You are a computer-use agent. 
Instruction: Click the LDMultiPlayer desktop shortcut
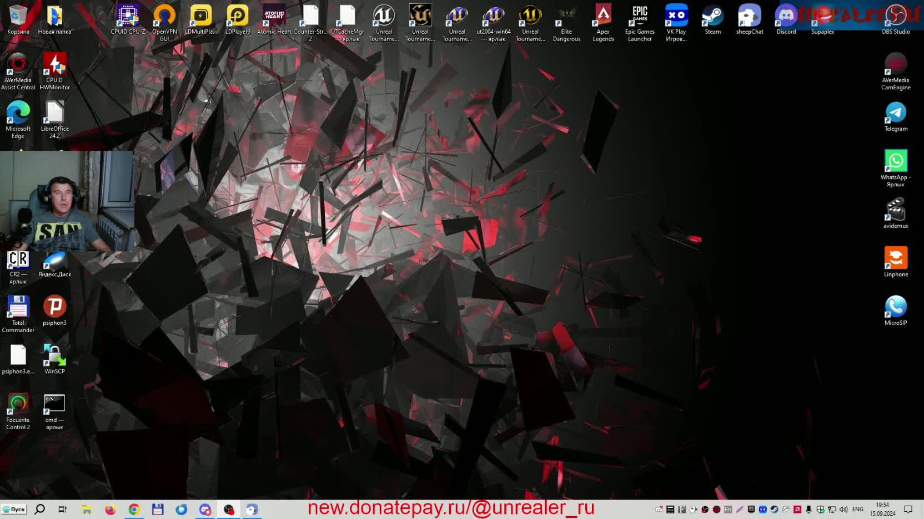pyautogui.click(x=201, y=20)
